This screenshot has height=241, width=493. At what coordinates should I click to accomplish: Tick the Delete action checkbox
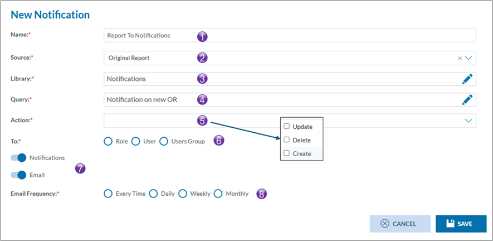(x=286, y=140)
